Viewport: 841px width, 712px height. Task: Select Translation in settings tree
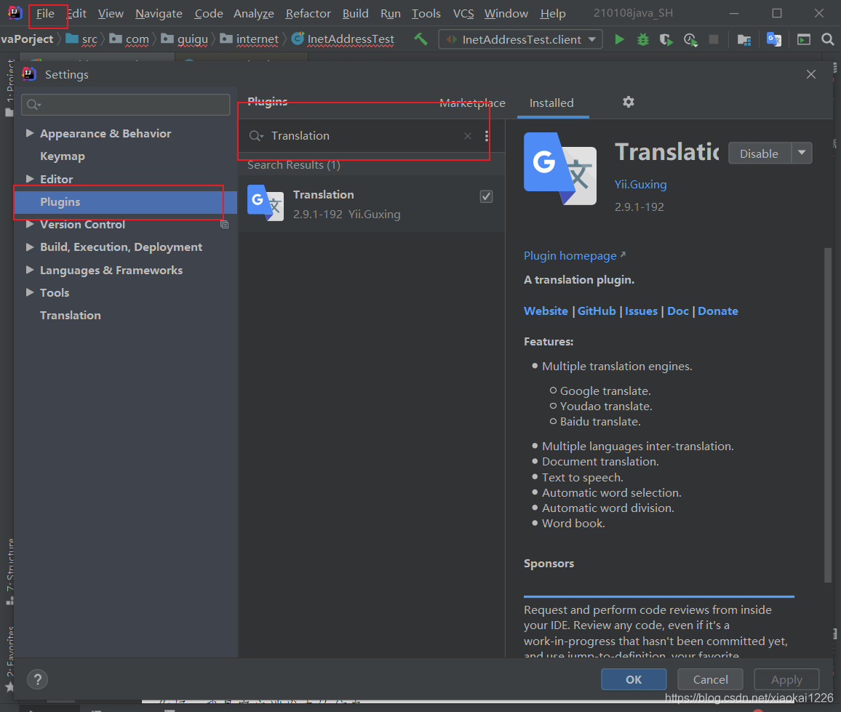coord(71,315)
